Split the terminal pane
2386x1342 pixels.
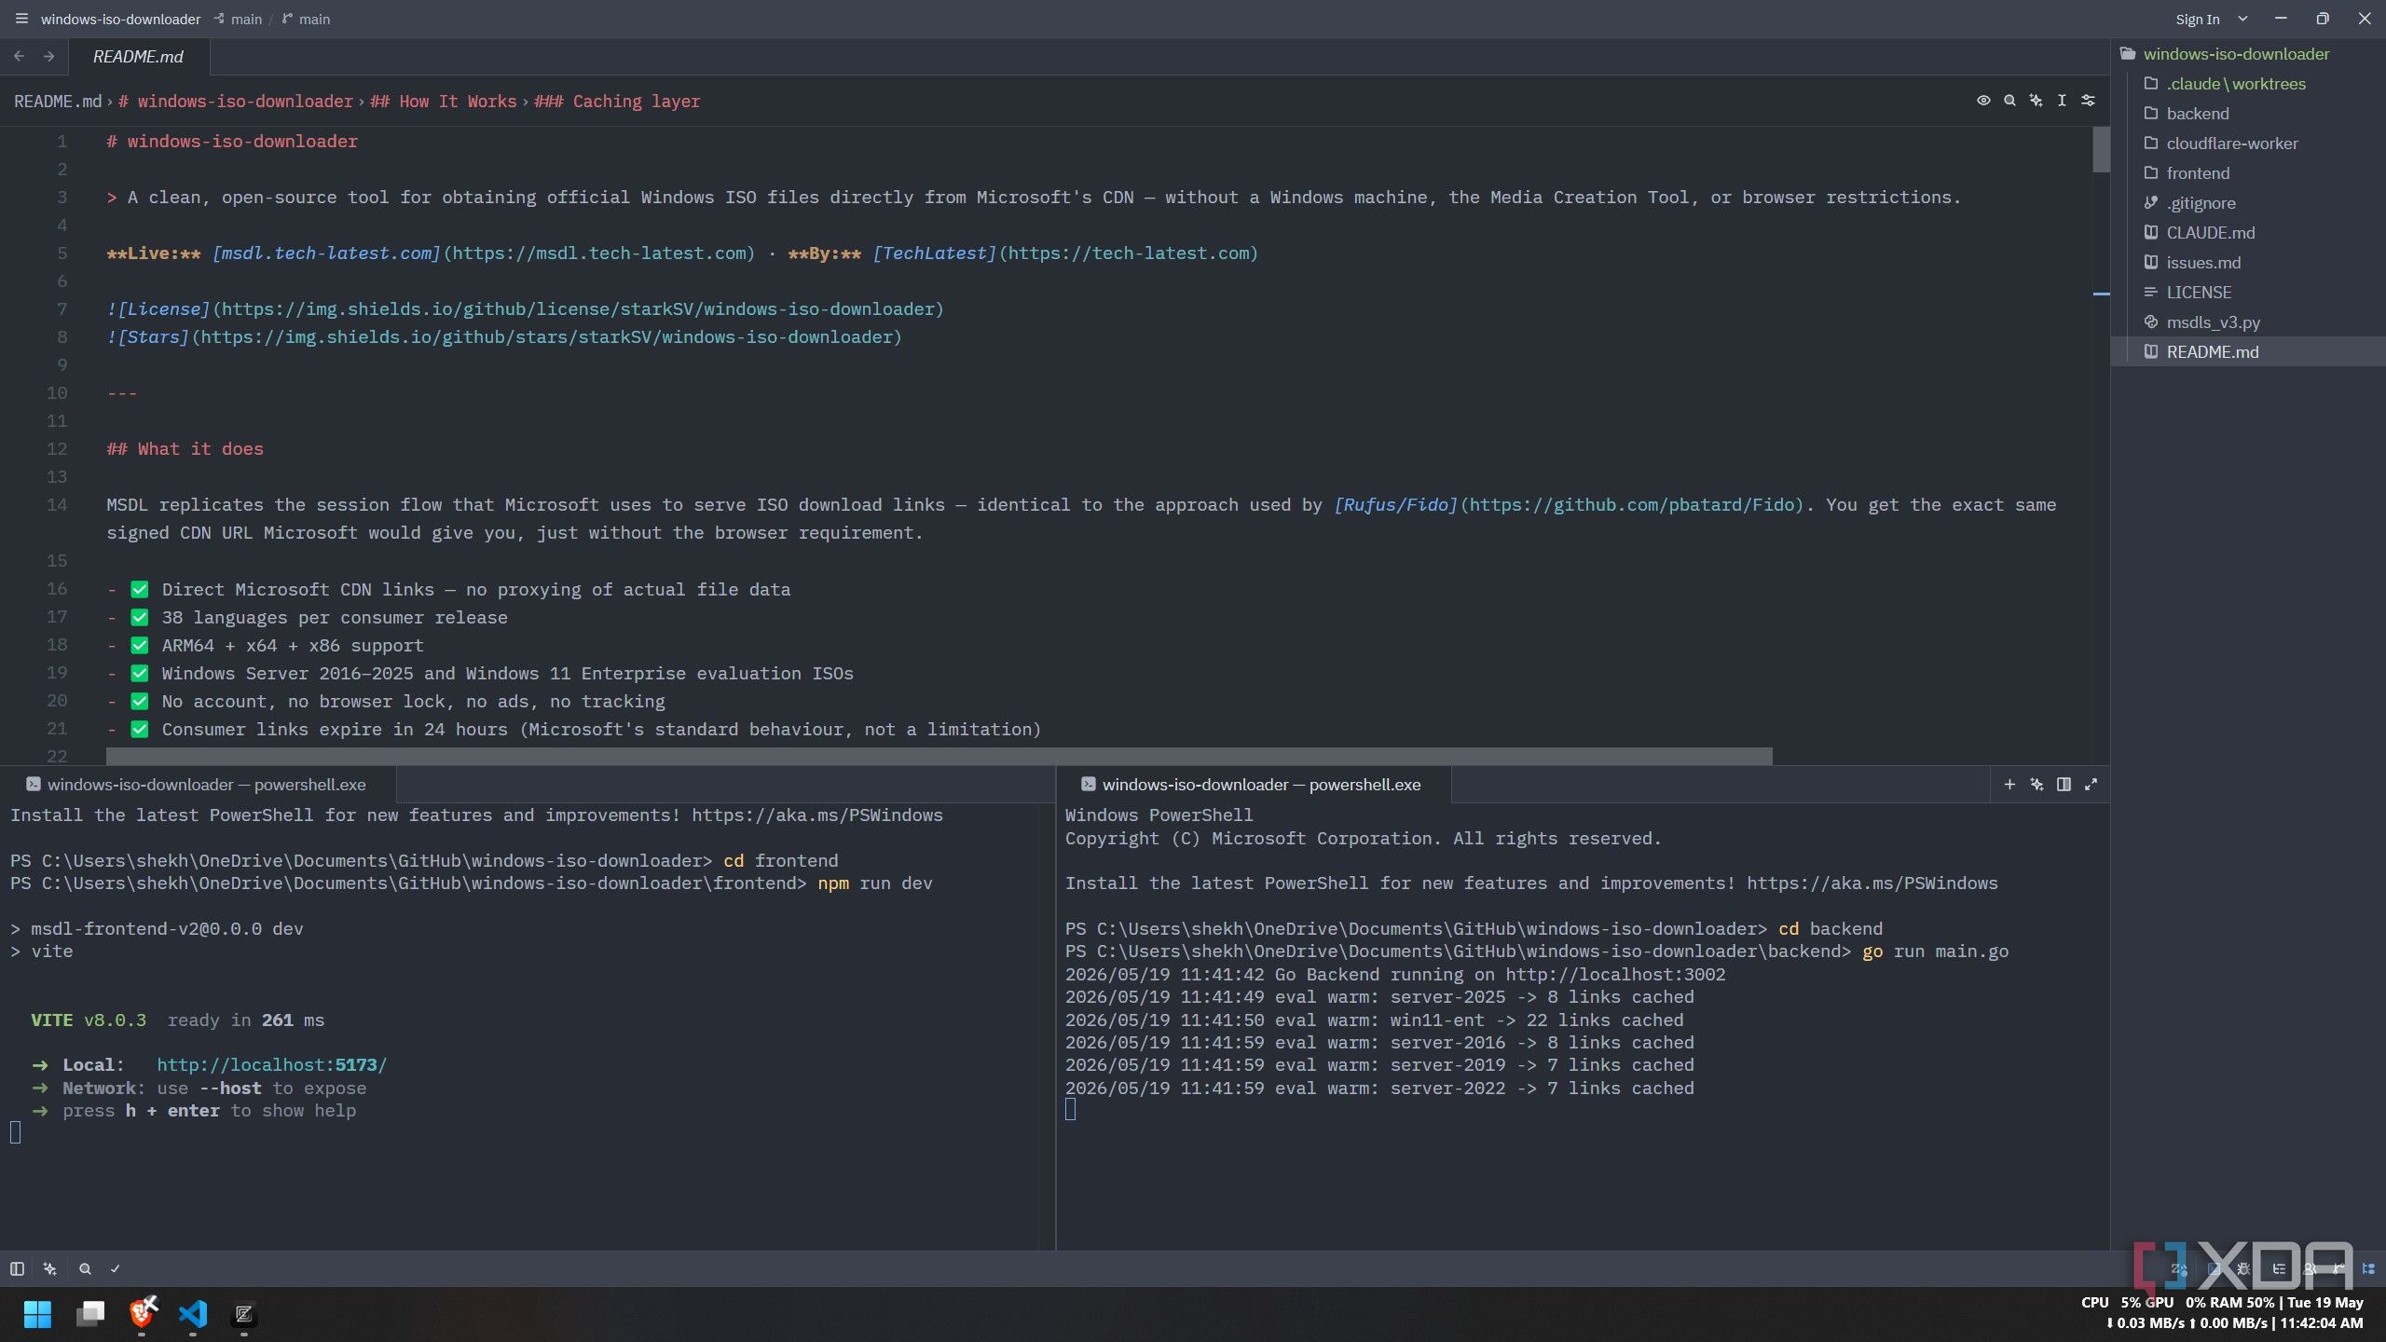(2064, 785)
